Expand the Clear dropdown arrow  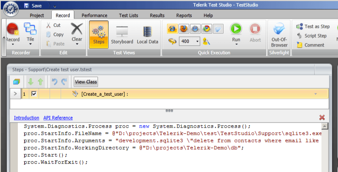coord(77,44)
